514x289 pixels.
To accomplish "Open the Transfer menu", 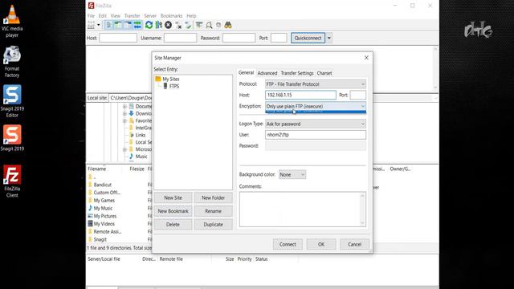I will pyautogui.click(x=132, y=16).
